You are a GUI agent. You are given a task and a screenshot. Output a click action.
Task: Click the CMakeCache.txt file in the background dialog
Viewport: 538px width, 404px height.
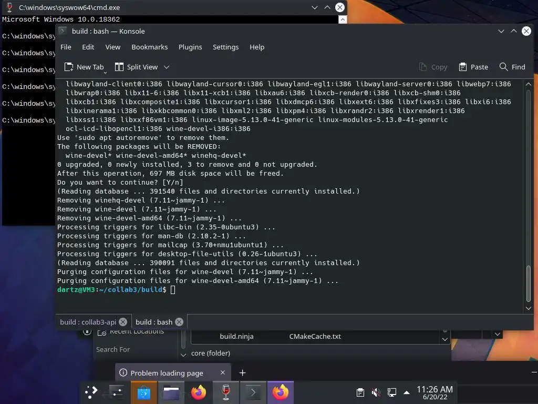click(x=315, y=336)
